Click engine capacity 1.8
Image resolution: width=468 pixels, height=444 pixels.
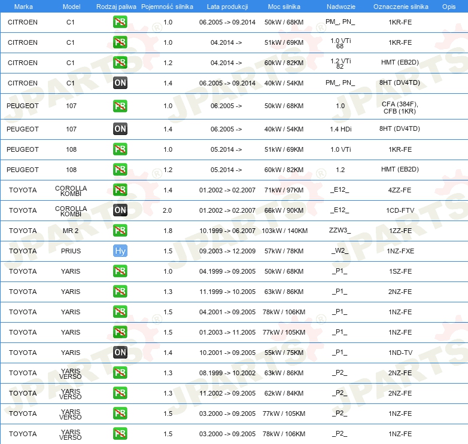pos(168,231)
